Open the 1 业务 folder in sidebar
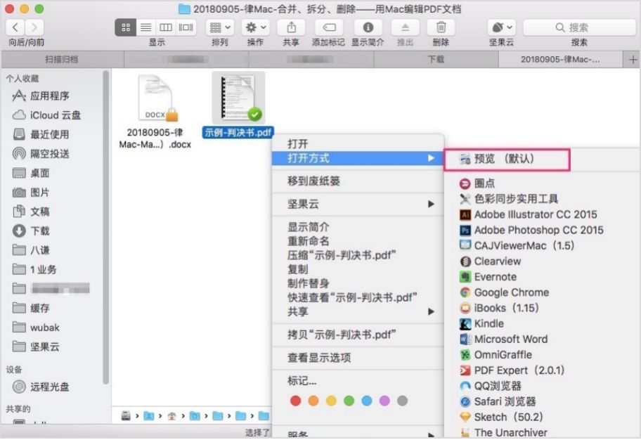This screenshot has width=641, height=440. [x=34, y=269]
